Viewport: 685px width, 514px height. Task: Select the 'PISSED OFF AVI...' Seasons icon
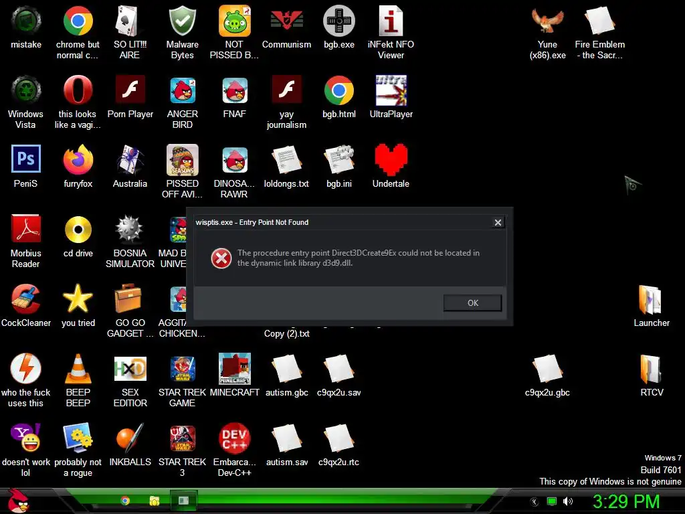[182, 160]
